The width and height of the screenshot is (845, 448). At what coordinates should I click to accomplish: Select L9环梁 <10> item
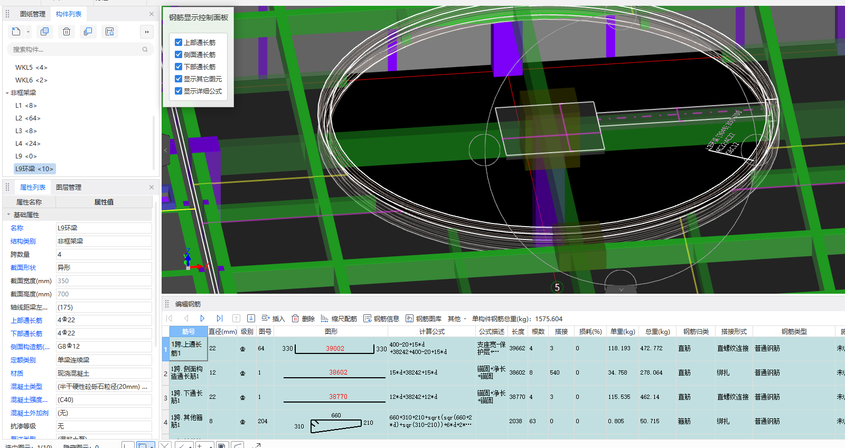(x=34, y=169)
